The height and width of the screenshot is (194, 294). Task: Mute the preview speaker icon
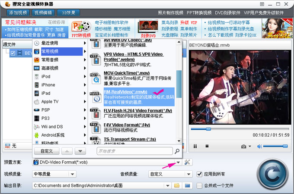tap(259, 147)
